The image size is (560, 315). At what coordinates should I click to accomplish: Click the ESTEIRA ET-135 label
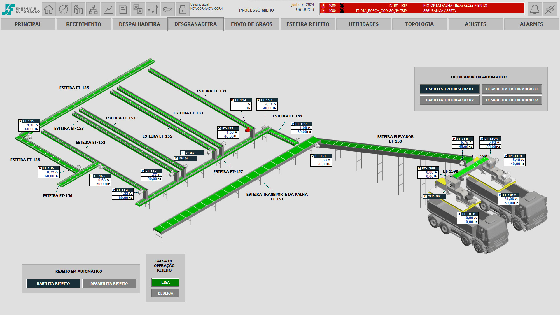click(74, 87)
